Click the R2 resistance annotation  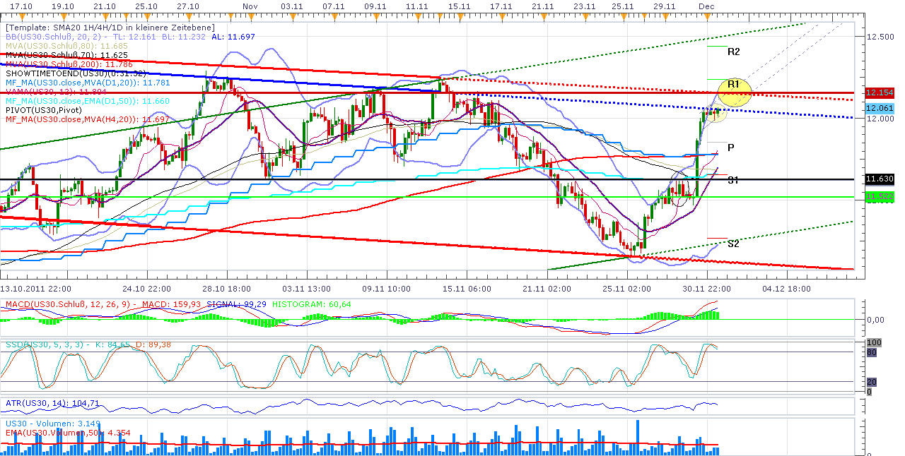tap(732, 51)
